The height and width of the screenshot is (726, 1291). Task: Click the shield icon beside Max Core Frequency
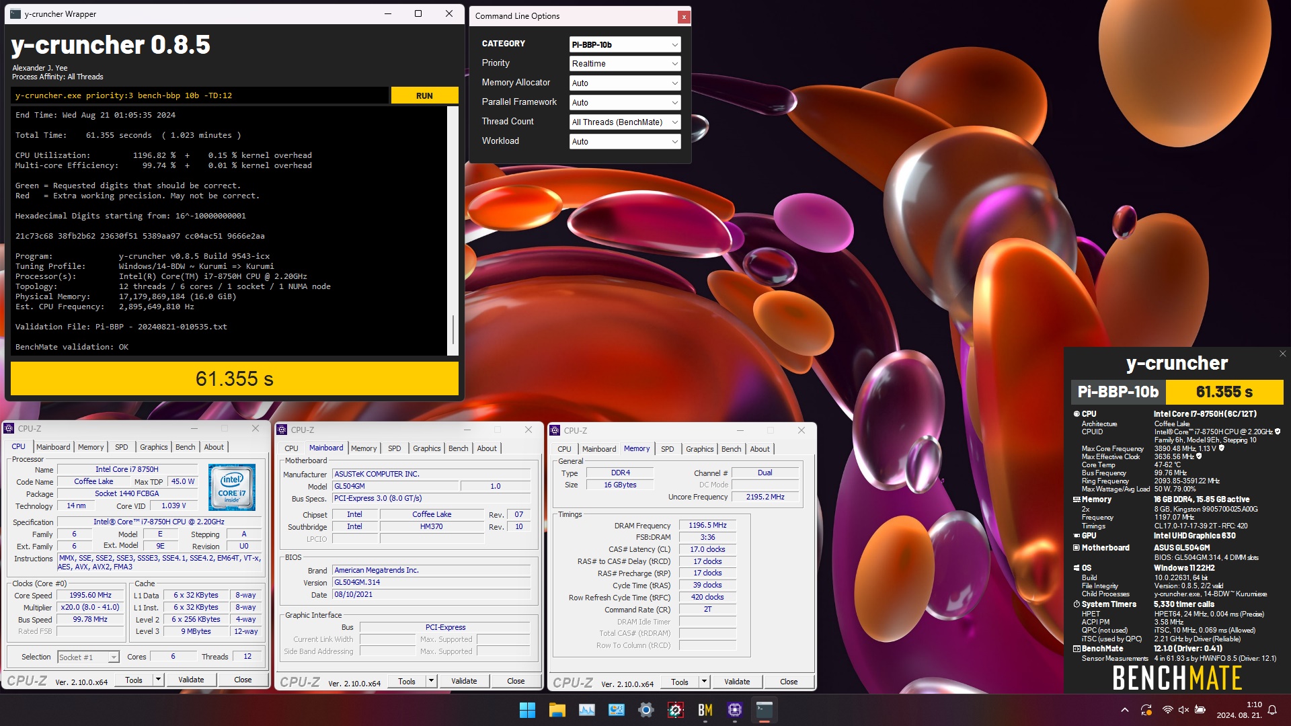coord(1222,448)
